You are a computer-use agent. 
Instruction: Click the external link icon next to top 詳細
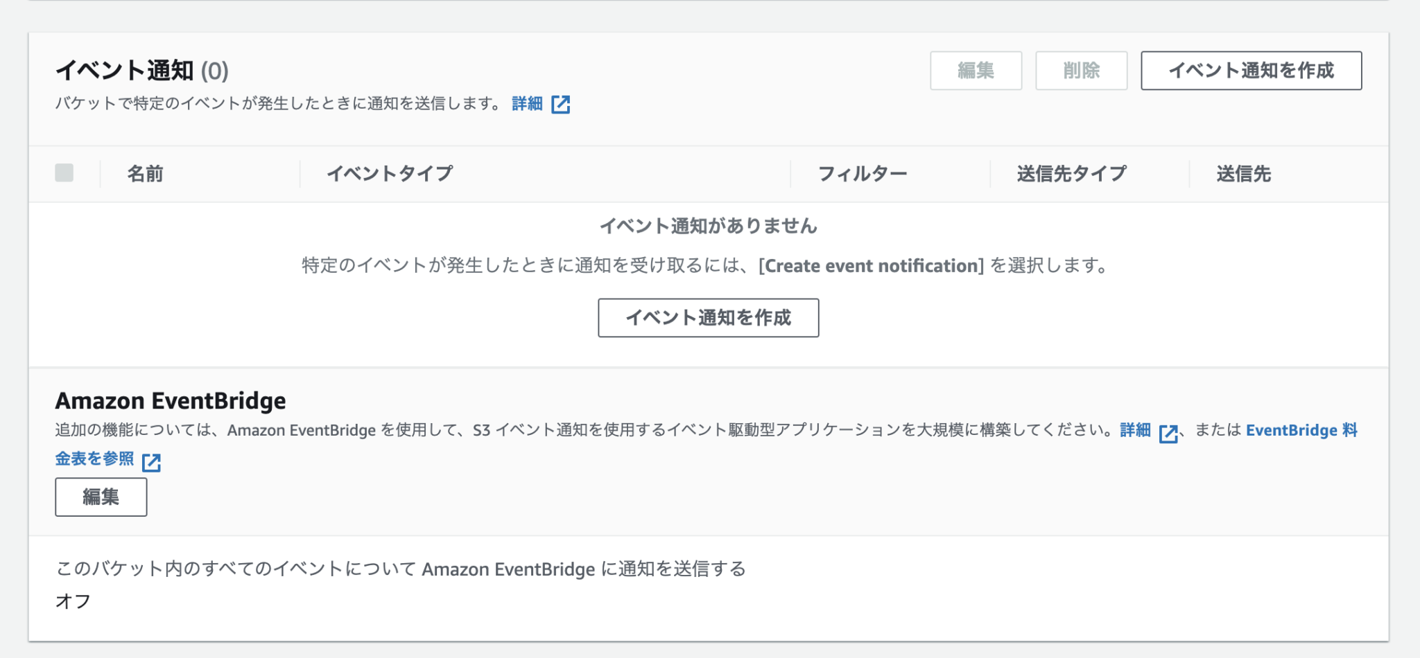pyautogui.click(x=561, y=104)
